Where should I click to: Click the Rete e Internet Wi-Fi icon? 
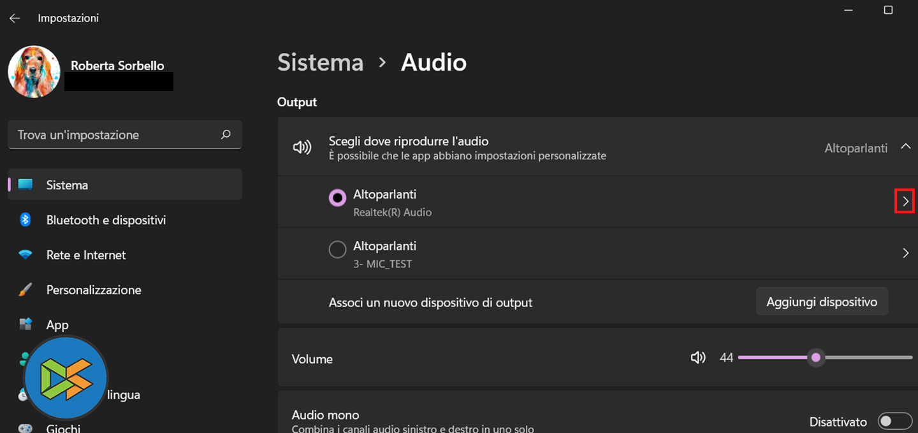tap(25, 255)
